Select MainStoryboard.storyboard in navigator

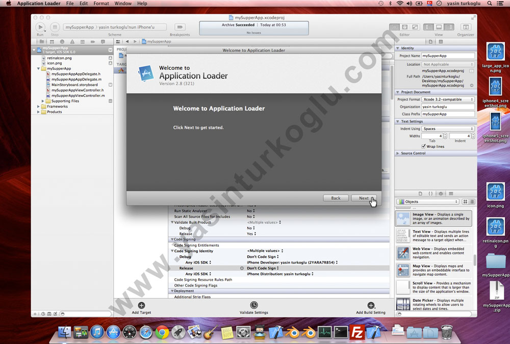tap(74, 85)
